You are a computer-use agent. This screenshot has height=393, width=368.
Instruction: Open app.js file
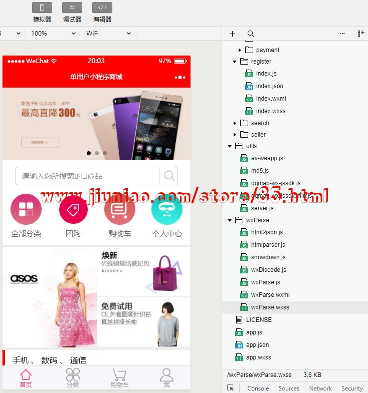click(x=249, y=332)
